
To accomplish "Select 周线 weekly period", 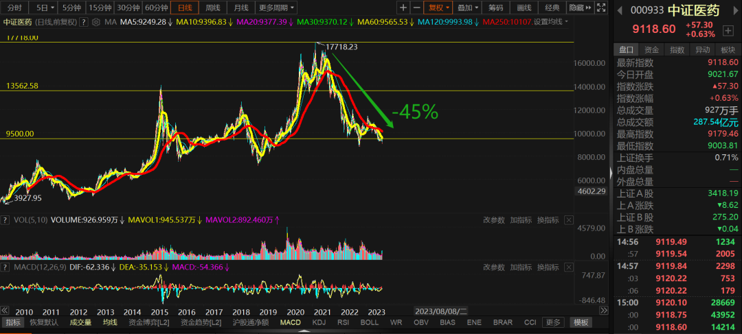I will click(213, 8).
